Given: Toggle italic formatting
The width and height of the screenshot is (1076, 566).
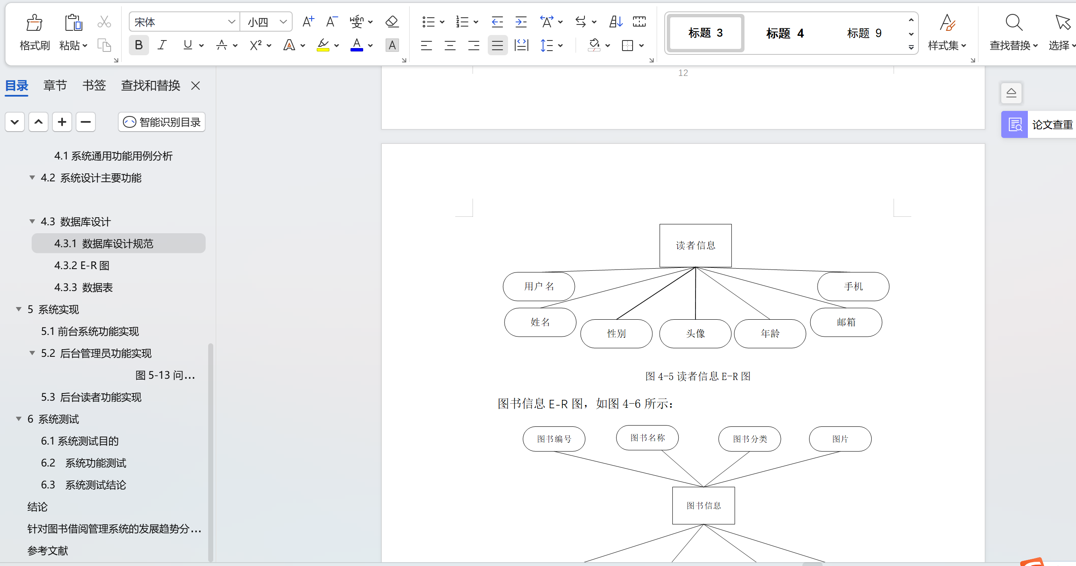Looking at the screenshot, I should point(162,45).
